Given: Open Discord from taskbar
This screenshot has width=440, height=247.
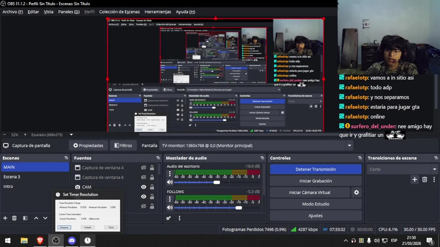Looking at the screenshot, I should pyautogui.click(x=71, y=240).
